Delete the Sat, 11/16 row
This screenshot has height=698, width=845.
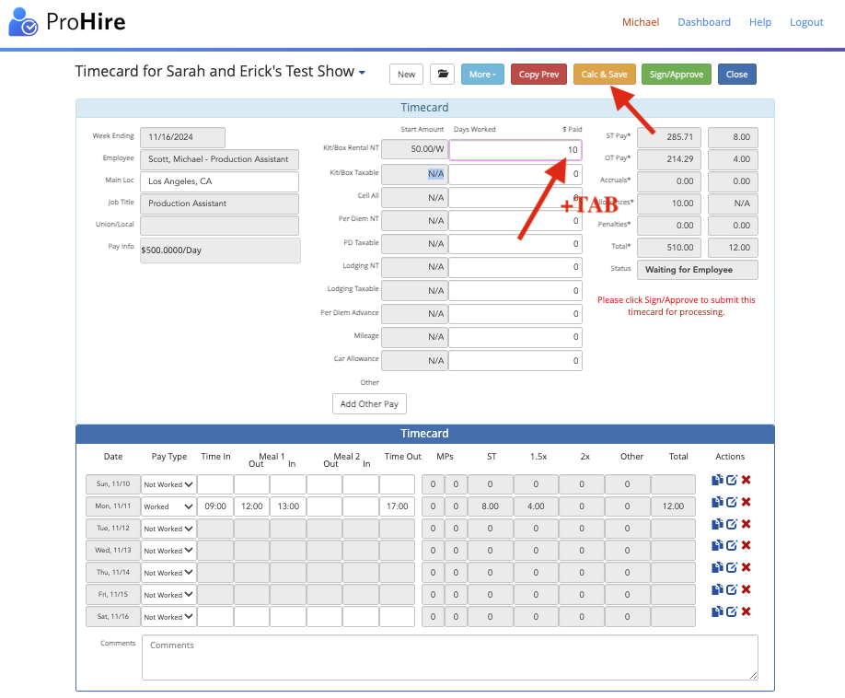[746, 611]
